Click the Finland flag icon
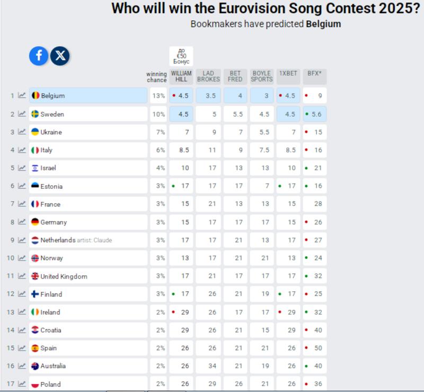Screen dimensions: 424x392 coord(35,294)
